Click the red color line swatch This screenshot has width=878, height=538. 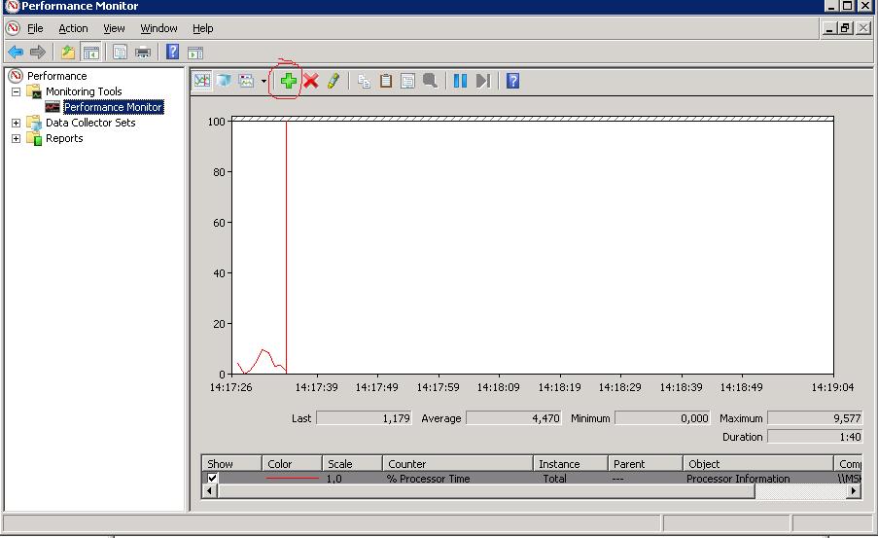[x=292, y=478]
